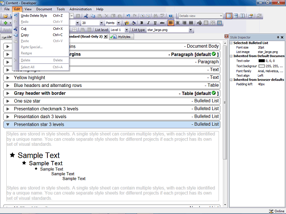Click the red close icon beside the tabs
The image size is (286, 214).
227,36
